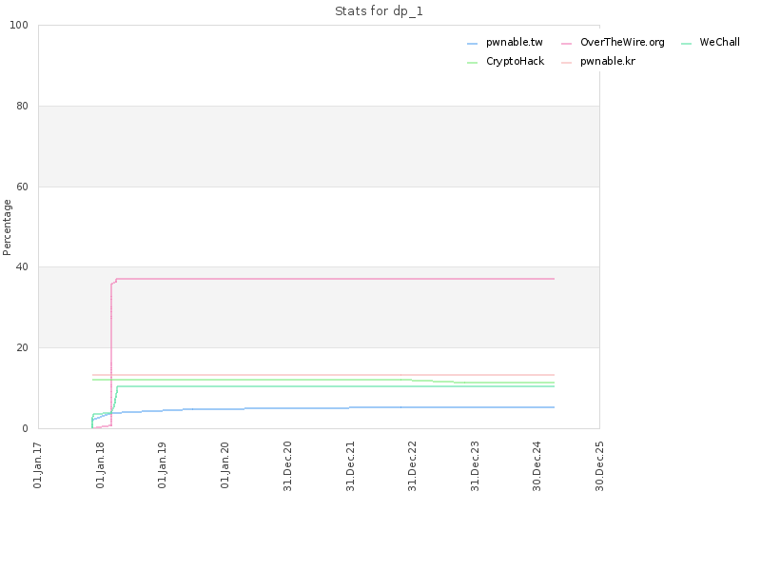Toggle the WeChall legend entry
This screenshot has width=761, height=571.
(x=719, y=42)
